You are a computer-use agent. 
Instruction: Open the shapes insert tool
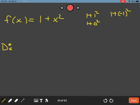point(47,101)
